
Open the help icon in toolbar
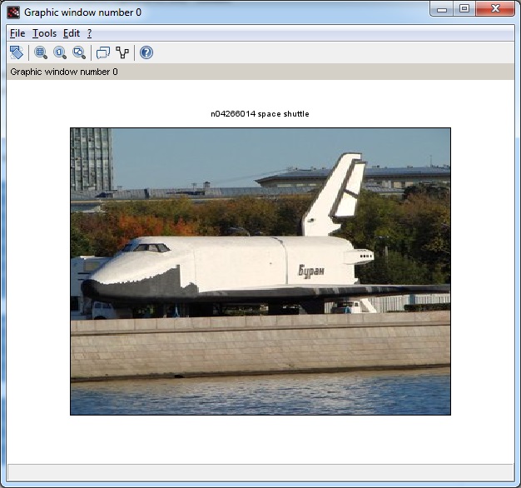(146, 52)
